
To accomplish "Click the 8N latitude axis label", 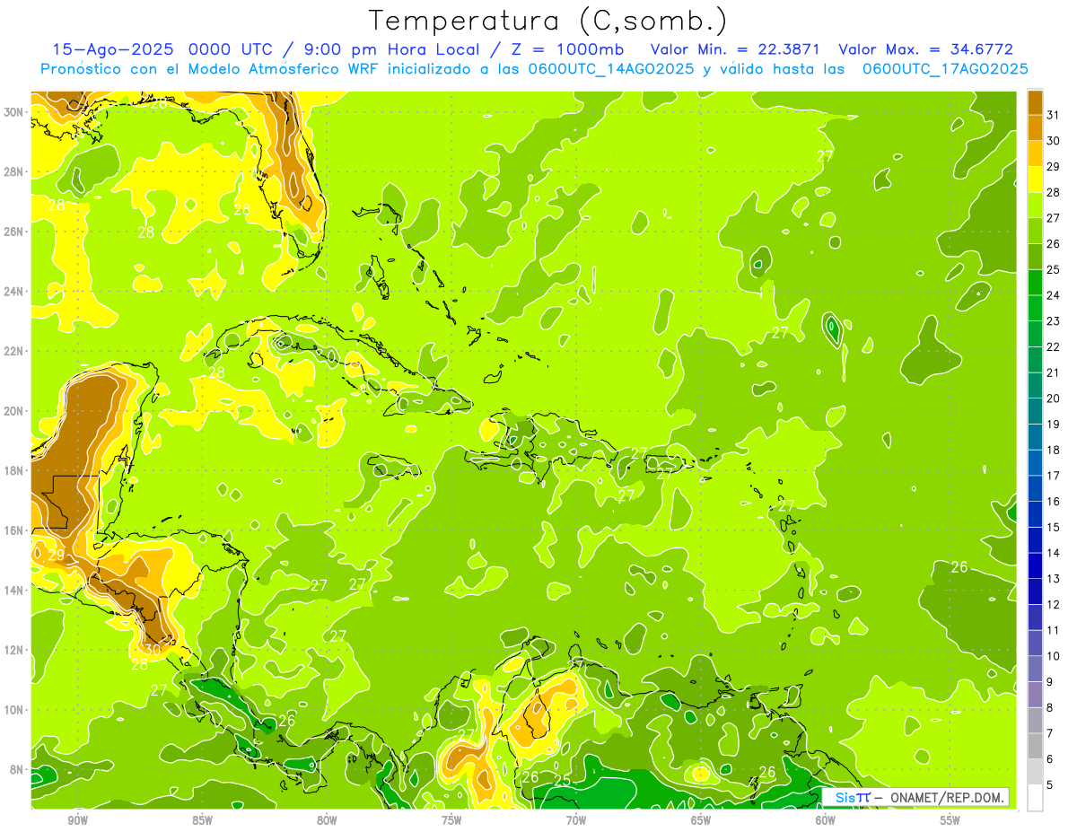I will 17,770.
